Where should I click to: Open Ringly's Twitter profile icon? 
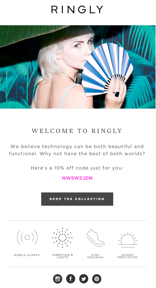tap(84, 279)
